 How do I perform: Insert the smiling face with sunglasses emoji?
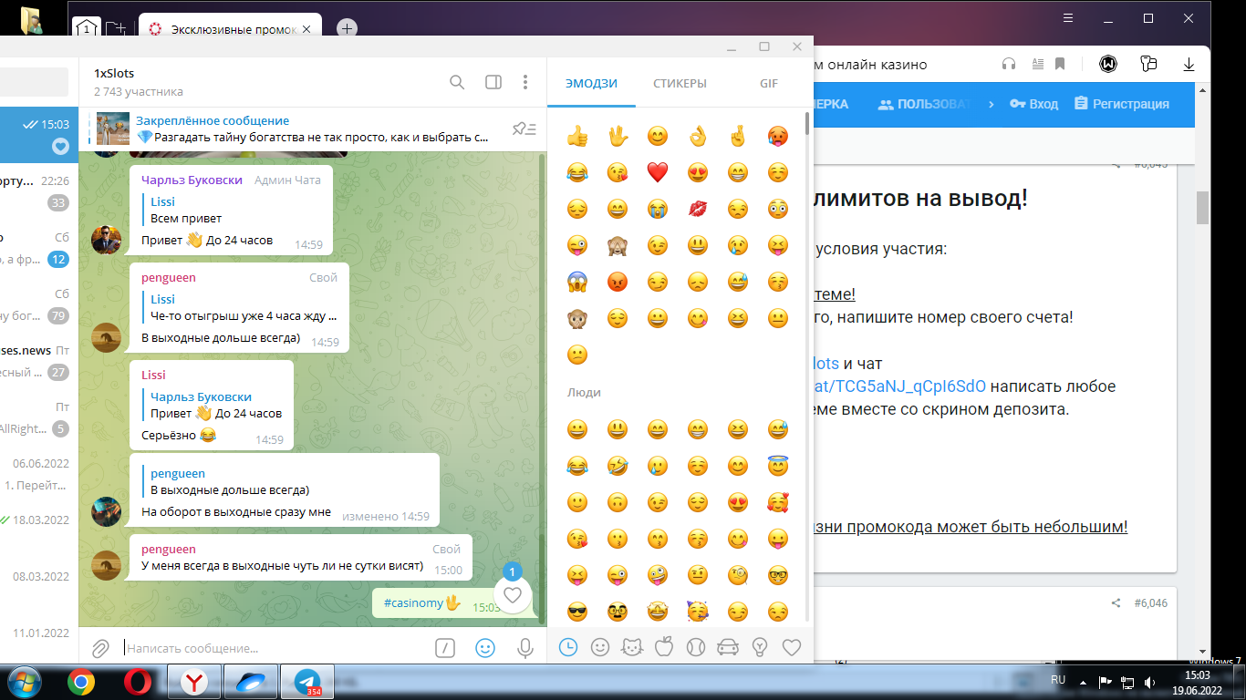(576, 612)
